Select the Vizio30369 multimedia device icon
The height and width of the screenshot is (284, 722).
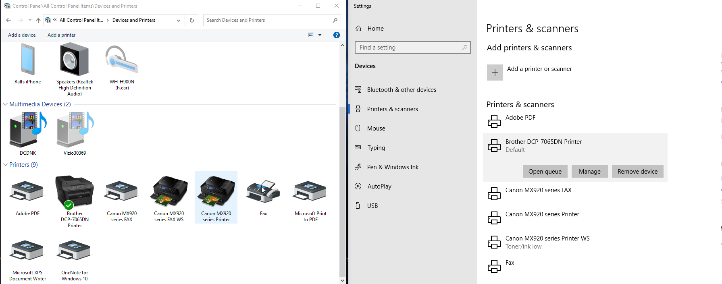(x=75, y=129)
